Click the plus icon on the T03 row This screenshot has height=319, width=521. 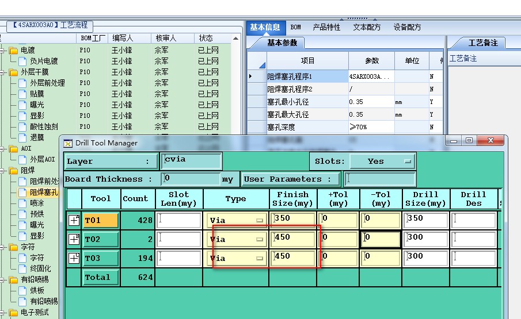(x=74, y=258)
